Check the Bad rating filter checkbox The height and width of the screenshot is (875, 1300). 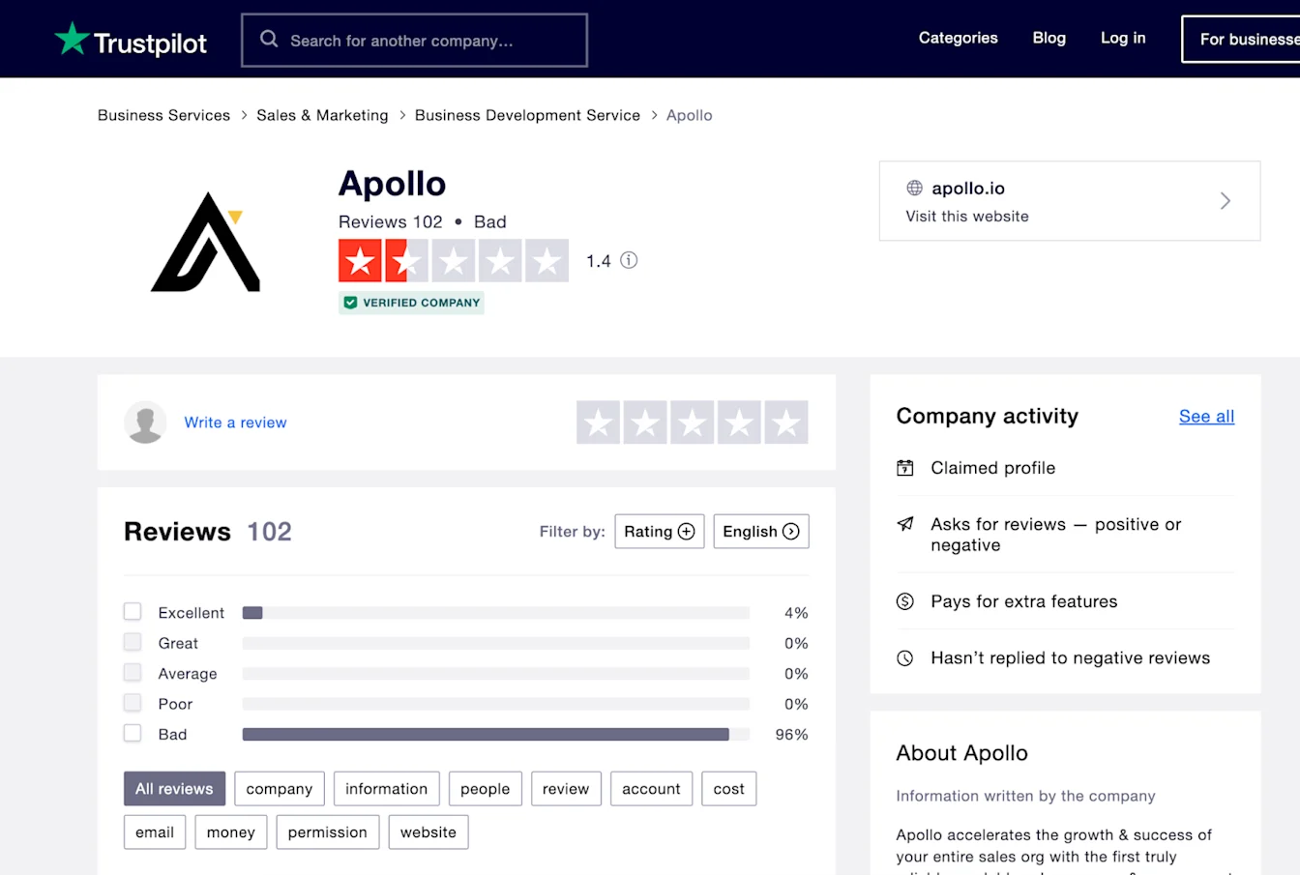point(133,734)
